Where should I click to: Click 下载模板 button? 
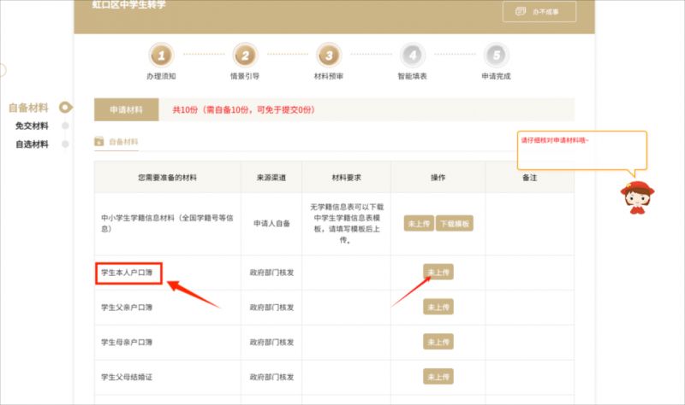[455, 224]
